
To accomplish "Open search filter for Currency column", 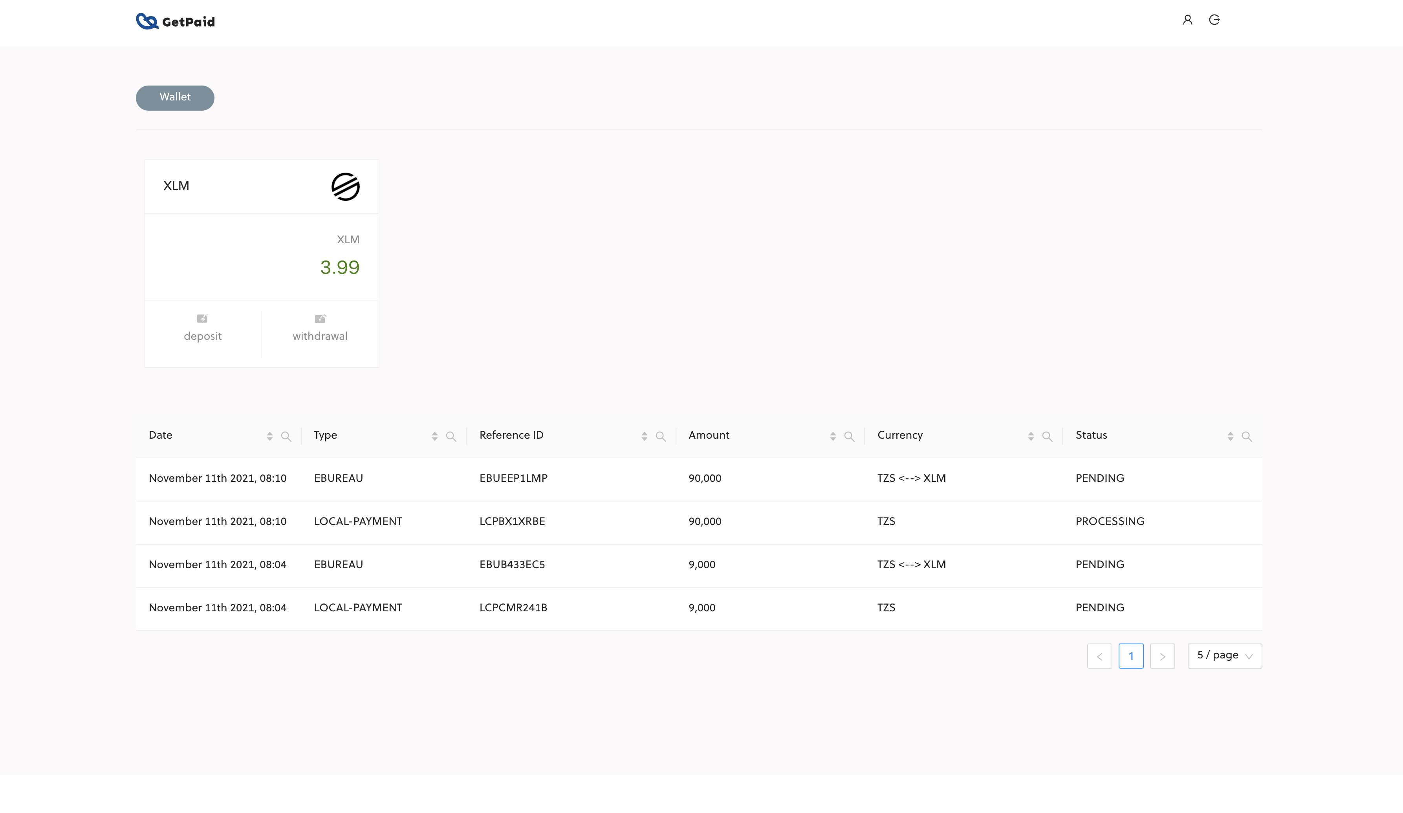I will coord(1047,437).
